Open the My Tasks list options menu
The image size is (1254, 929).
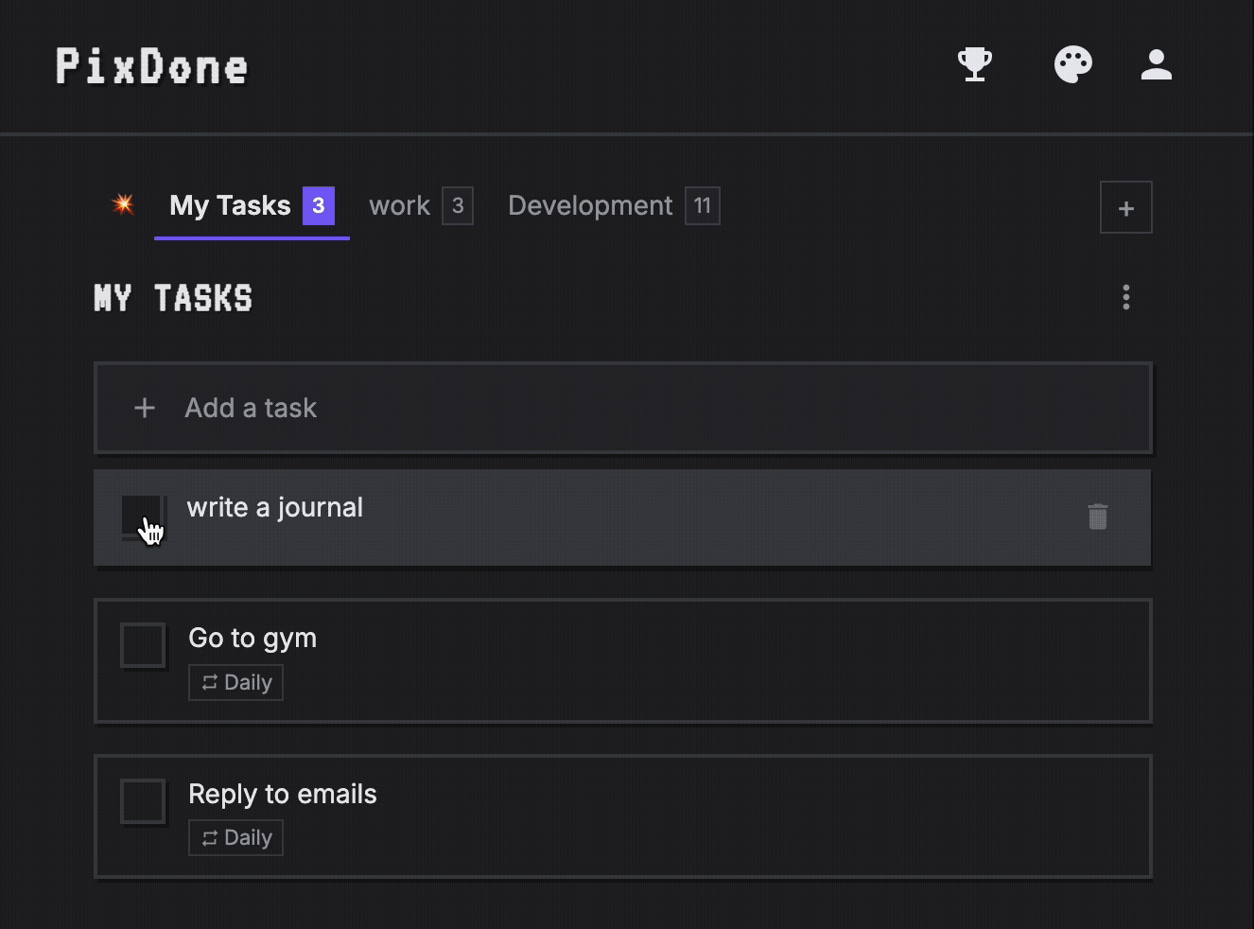[1125, 297]
